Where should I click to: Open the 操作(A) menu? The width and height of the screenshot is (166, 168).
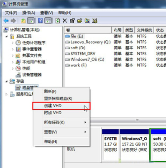click(28, 13)
